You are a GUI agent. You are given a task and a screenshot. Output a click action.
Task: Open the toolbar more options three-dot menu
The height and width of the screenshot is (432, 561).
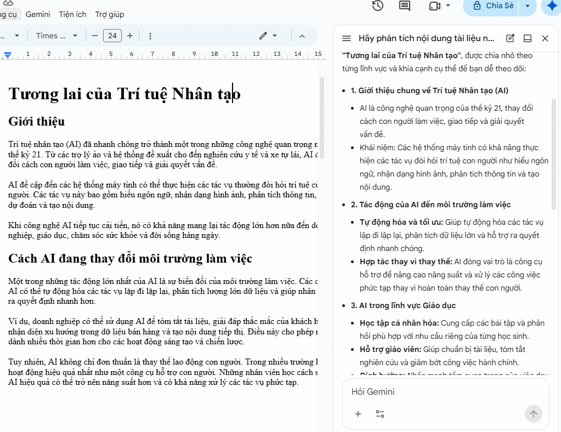[150, 36]
